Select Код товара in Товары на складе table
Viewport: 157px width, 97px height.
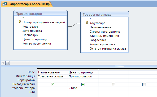97,23
